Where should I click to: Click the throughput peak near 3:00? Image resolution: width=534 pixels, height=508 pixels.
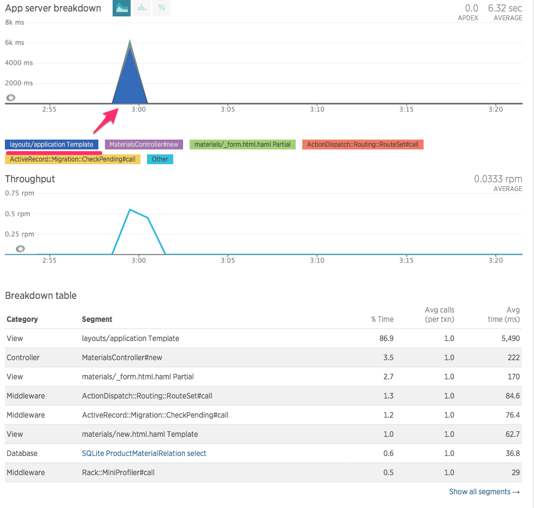[x=131, y=209]
